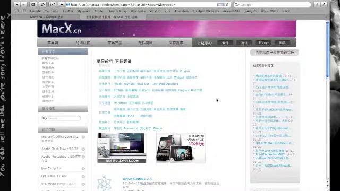Viewport: 340px width, 191px height.
Task: Click the plus add-bookmark button
Action: [62, 4]
